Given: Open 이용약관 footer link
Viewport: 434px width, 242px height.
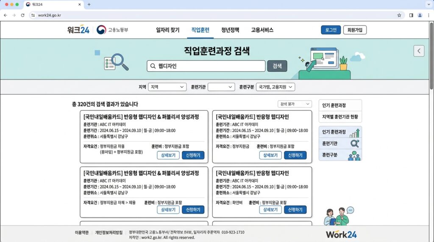Looking at the screenshot, I should click(x=82, y=233).
